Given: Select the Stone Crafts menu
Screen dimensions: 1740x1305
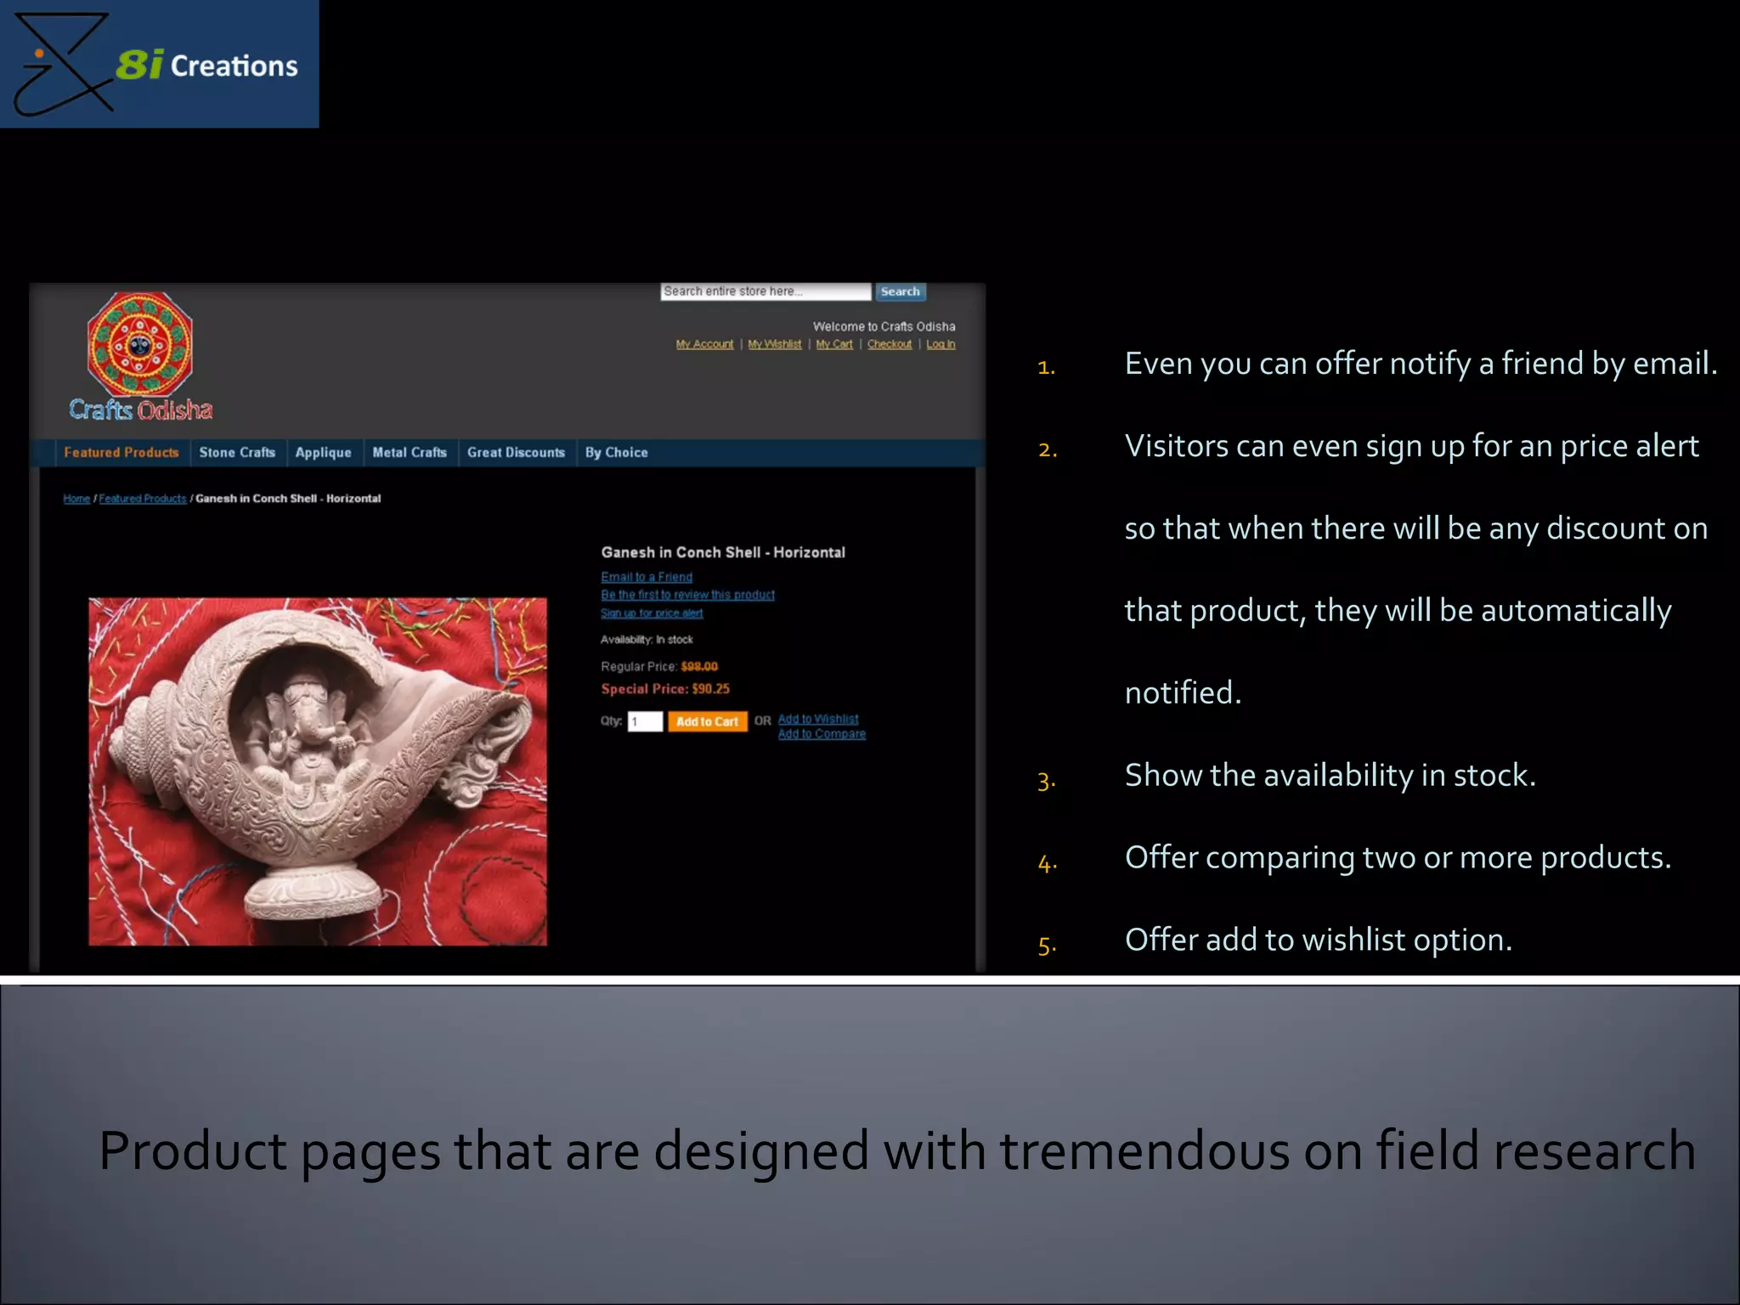Looking at the screenshot, I should click(237, 453).
